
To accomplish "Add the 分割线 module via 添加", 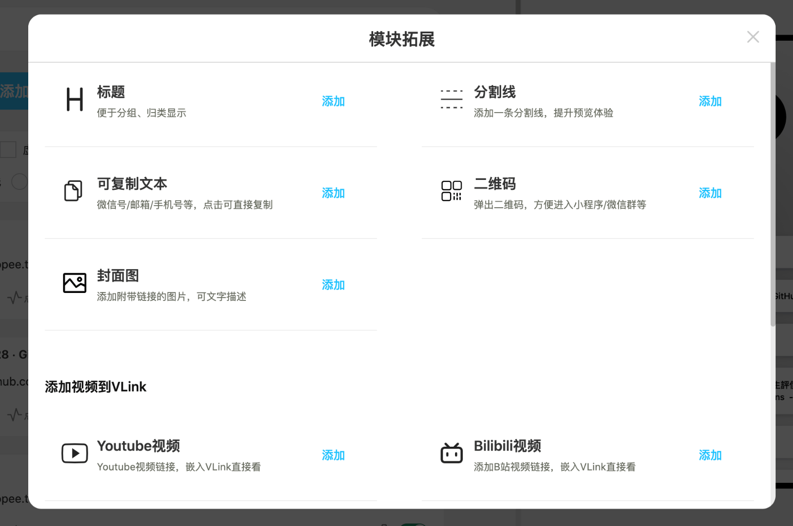I will point(710,101).
